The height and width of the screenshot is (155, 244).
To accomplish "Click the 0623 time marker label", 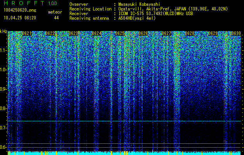I will click(73, 33).
